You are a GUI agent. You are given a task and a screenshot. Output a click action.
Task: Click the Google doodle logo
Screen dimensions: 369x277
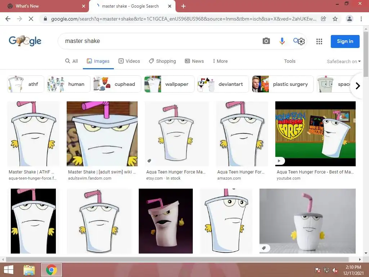point(25,41)
